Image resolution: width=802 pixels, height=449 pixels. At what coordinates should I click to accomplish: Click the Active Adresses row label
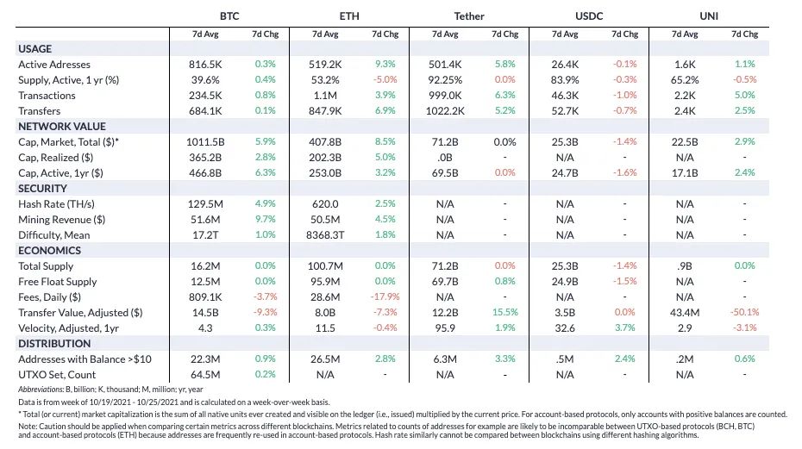tap(54, 65)
